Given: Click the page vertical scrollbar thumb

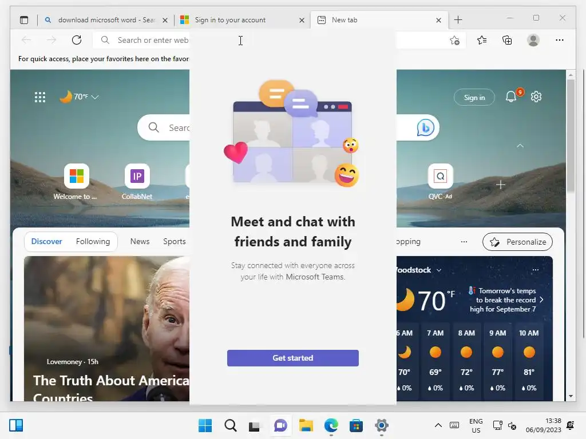Looking at the screenshot, I should tap(571, 136).
